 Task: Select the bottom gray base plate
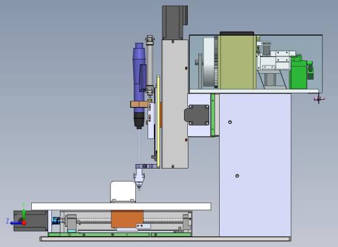165,239
